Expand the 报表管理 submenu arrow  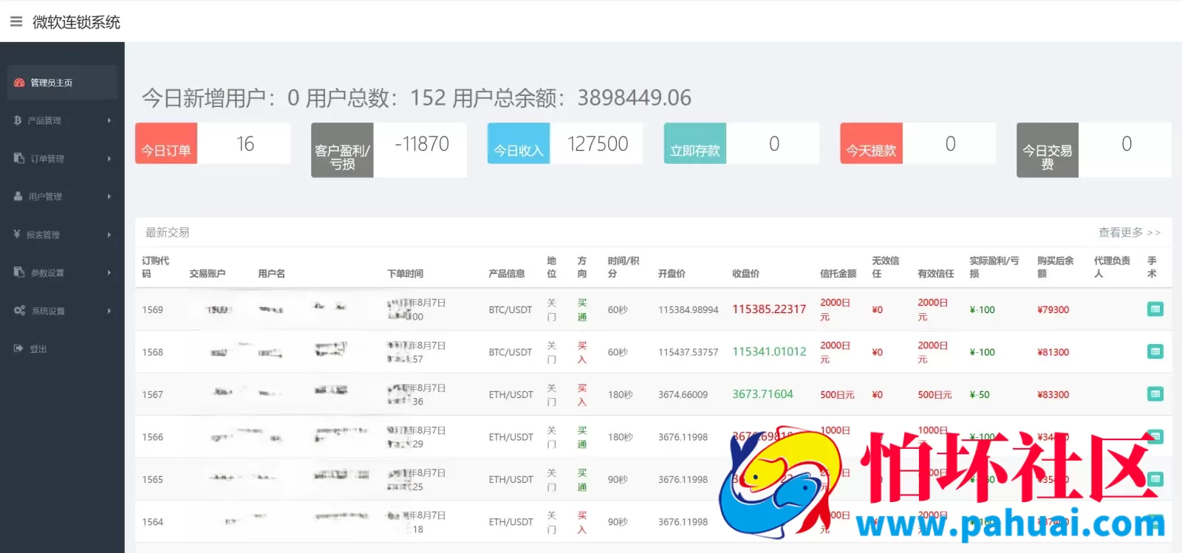(109, 234)
